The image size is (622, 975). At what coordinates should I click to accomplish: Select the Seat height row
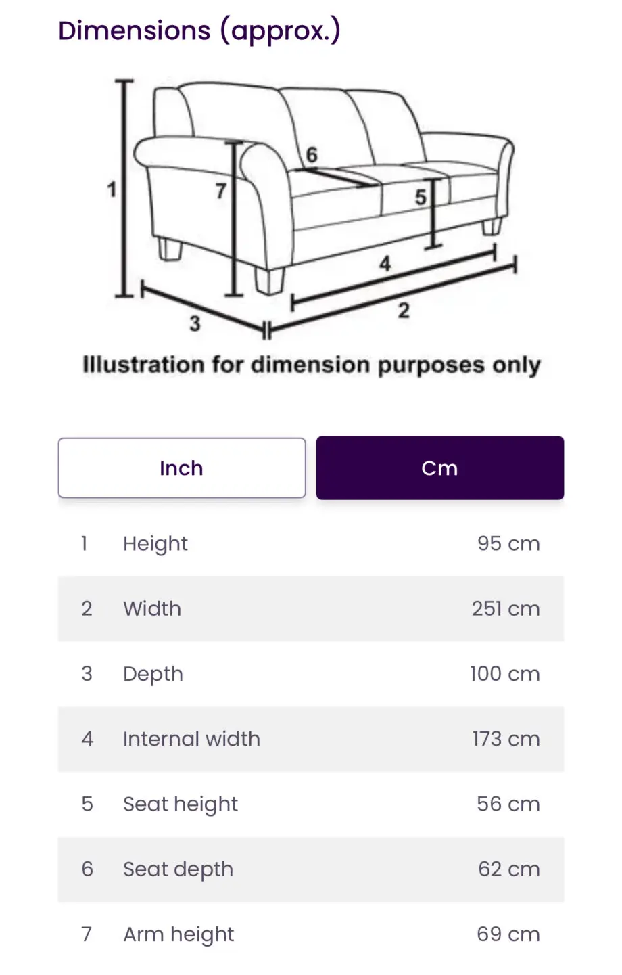[311, 804]
